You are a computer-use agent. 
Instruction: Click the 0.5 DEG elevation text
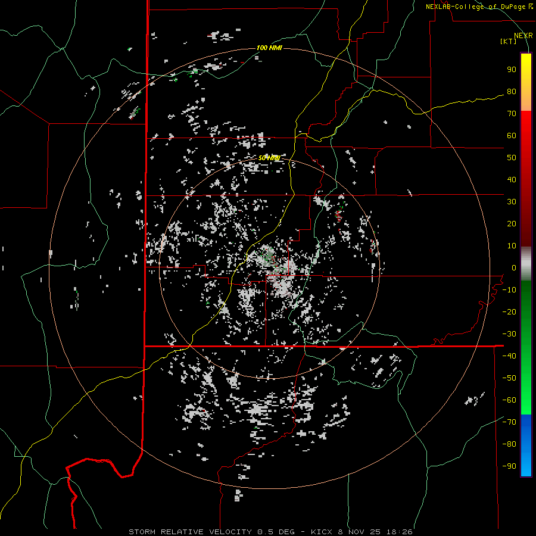276,532
